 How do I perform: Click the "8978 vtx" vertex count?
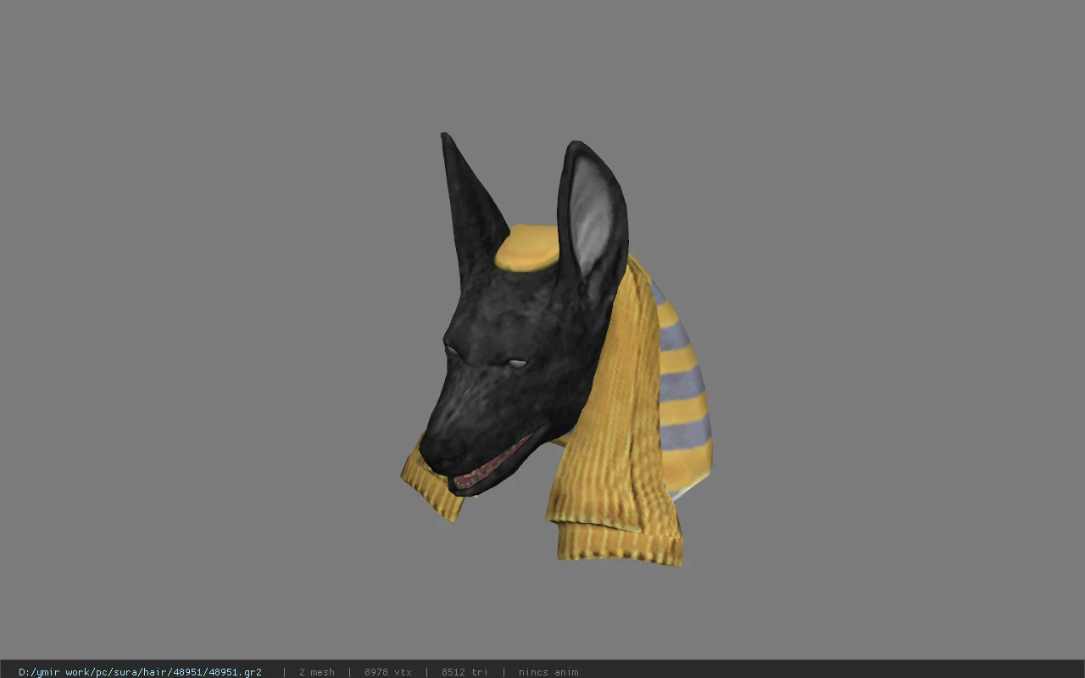pos(388,672)
